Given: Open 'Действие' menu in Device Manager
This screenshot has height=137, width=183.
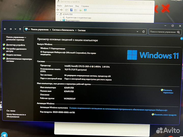Looking at the screenshot, I should pos(69,6).
